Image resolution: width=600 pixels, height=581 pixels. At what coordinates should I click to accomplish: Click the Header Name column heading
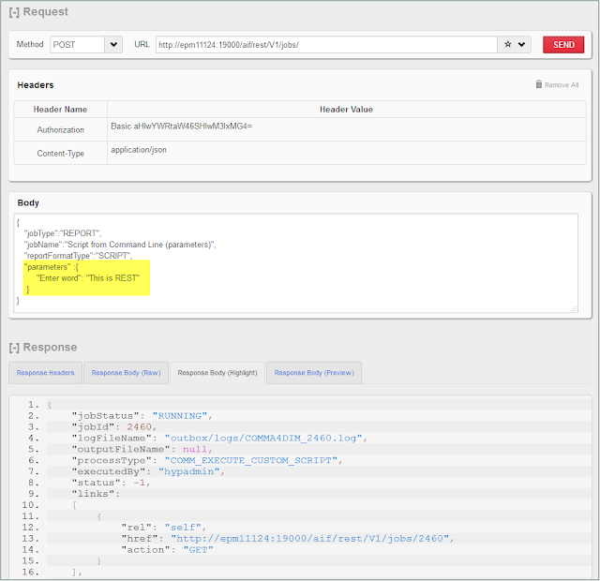(60, 110)
